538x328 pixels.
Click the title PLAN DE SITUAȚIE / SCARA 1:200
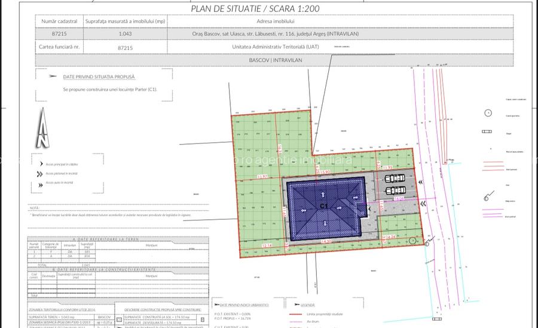[255, 8]
